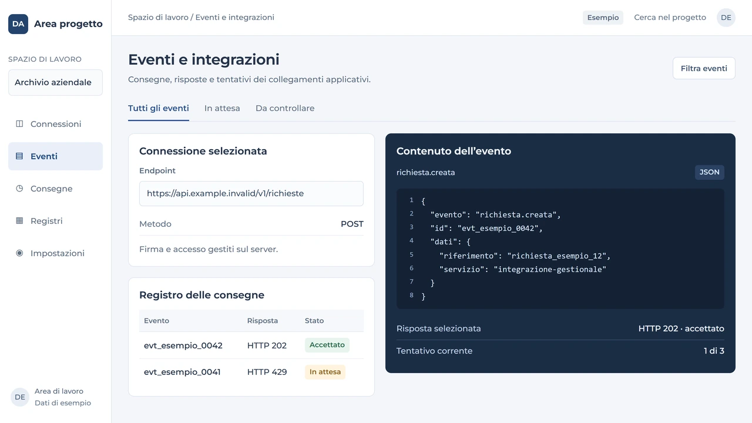Click the Impostazioni circle icon
This screenshot has height=423, width=752.
tap(19, 253)
